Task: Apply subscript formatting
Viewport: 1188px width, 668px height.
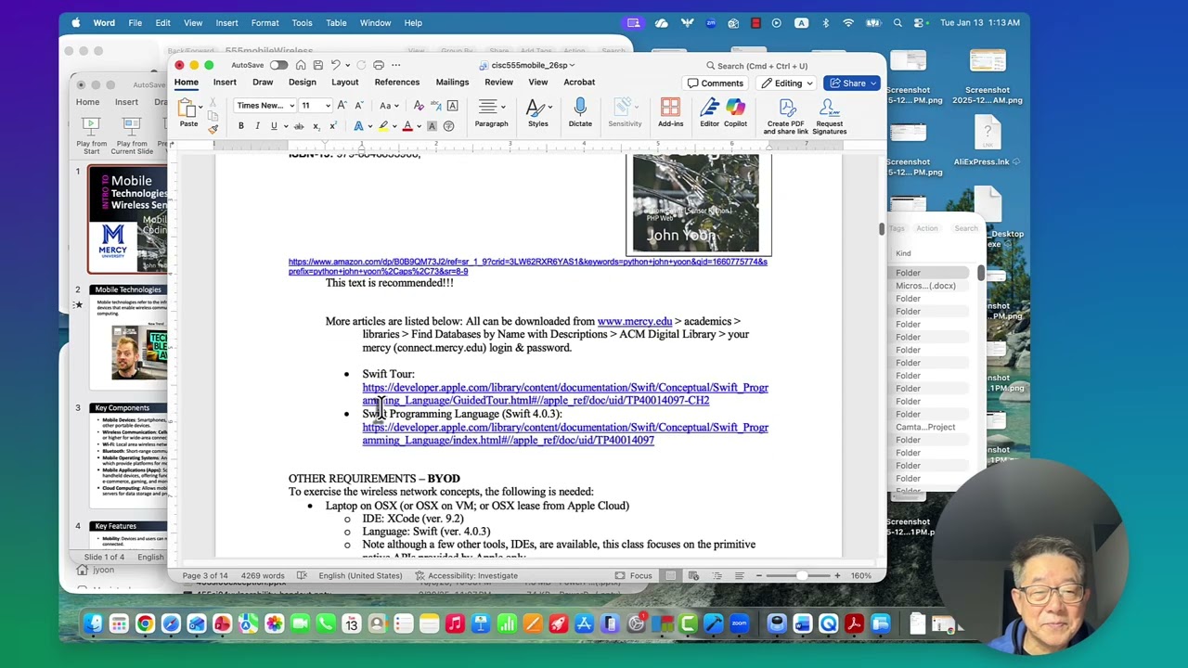Action: 316,126
